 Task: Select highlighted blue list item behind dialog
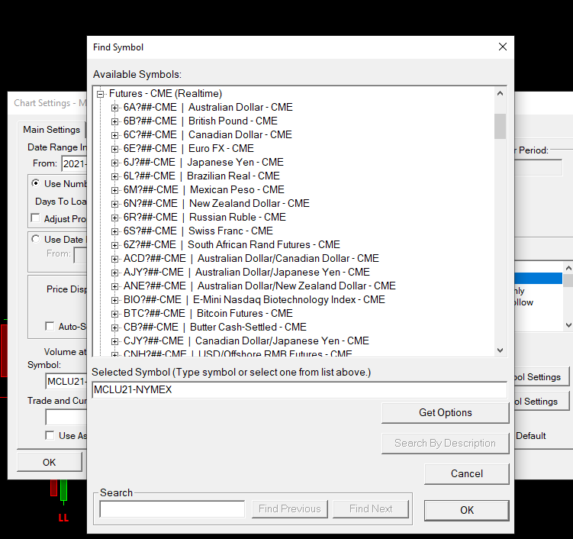pyautogui.click(x=538, y=279)
